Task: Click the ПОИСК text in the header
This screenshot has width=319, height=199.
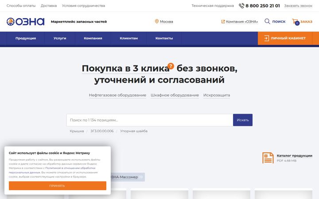Action: point(279,22)
